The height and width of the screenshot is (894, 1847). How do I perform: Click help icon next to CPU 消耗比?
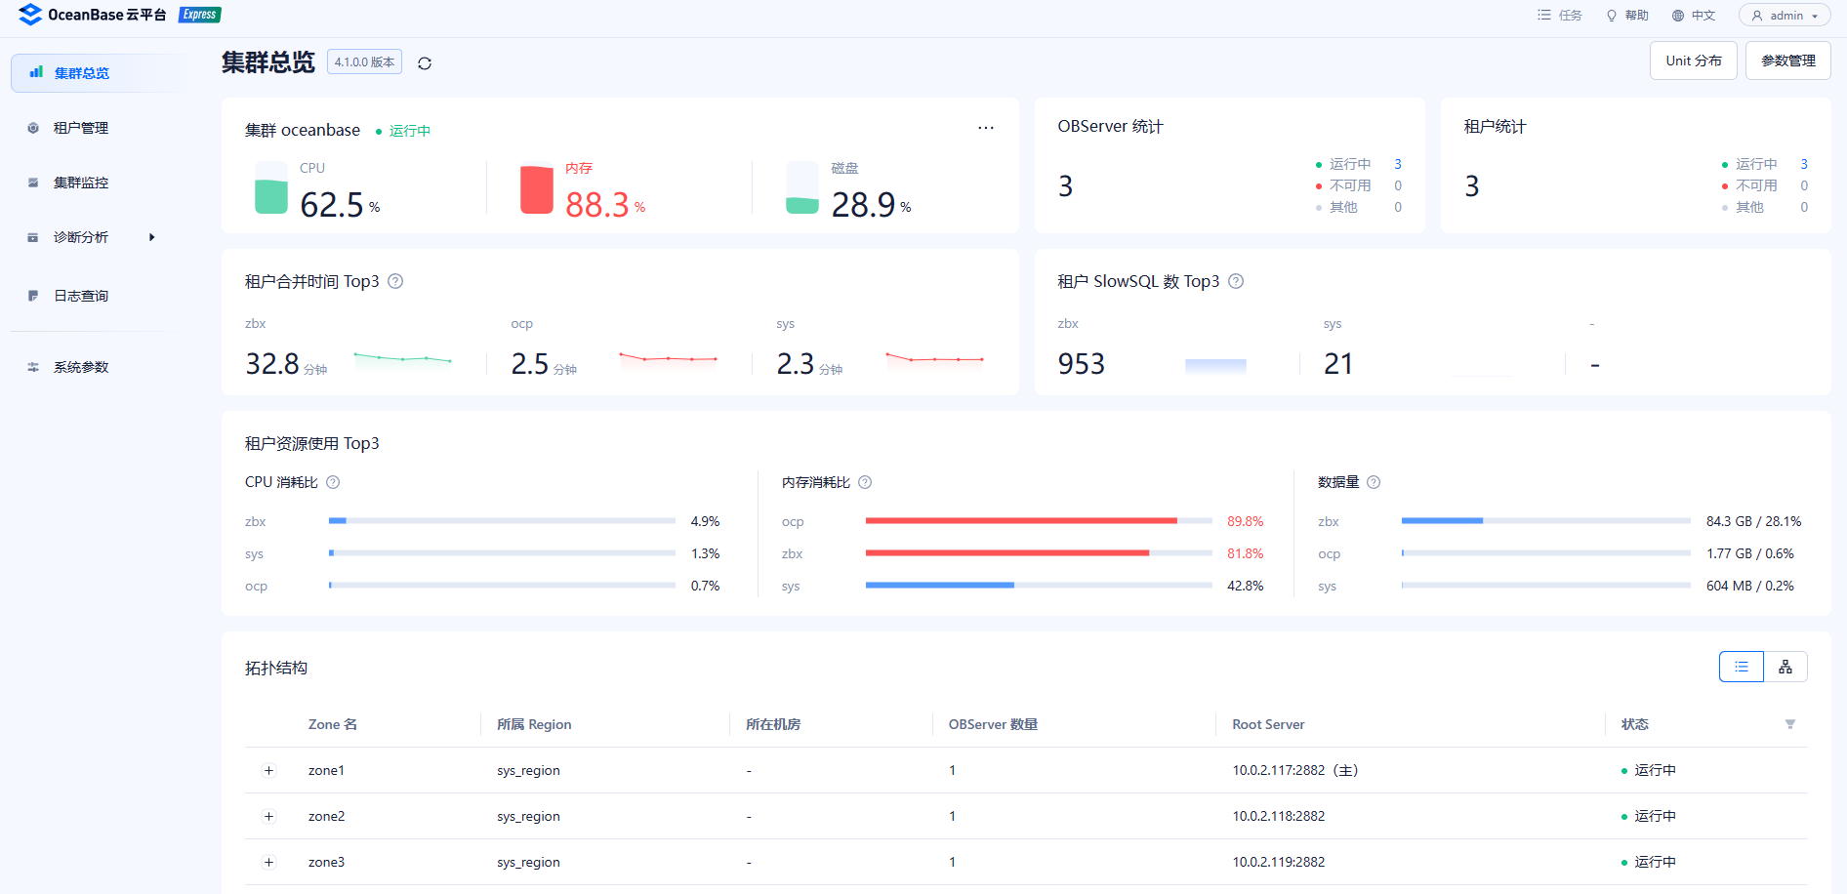[333, 482]
